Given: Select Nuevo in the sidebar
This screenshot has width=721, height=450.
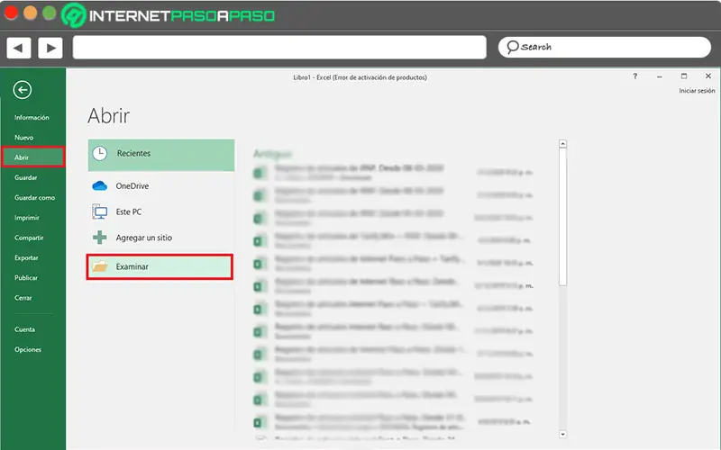Looking at the screenshot, I should (24, 138).
